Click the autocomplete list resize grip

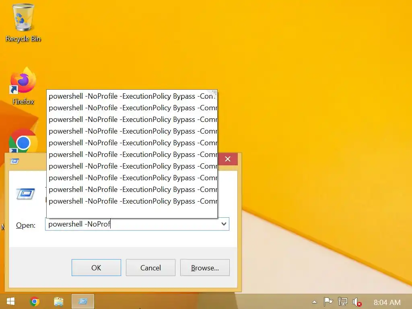pyautogui.click(x=214, y=93)
